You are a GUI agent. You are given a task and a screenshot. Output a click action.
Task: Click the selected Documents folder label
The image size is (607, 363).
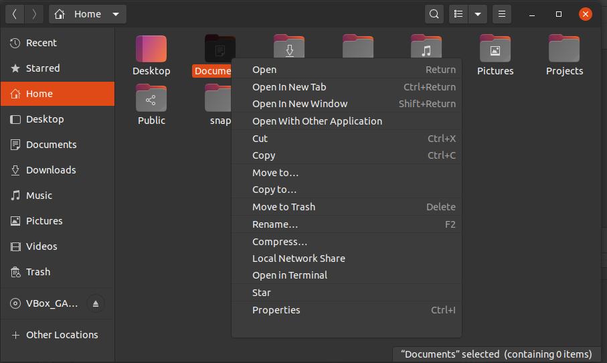211,71
